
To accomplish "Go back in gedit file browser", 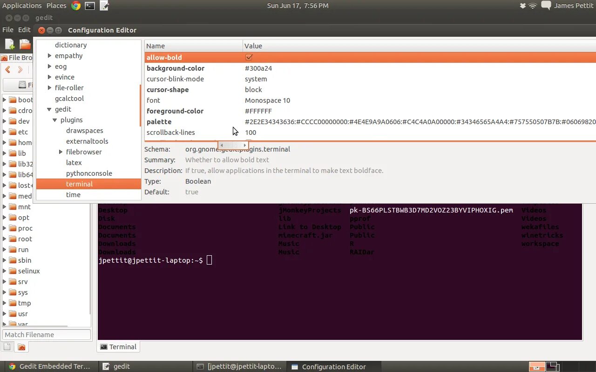I will pyautogui.click(x=8, y=70).
